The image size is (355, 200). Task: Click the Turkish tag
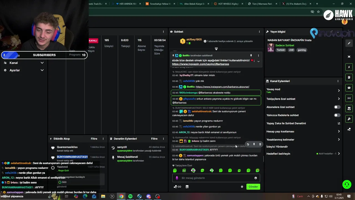[281, 50]
